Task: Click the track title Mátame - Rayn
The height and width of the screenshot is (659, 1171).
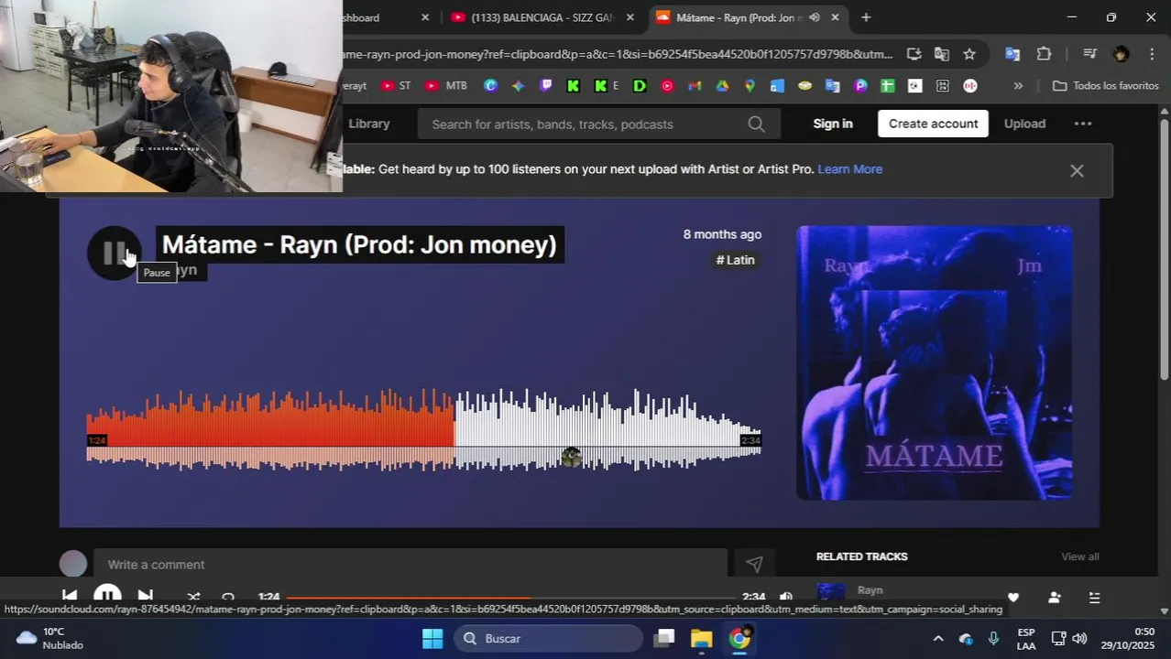Action: pos(359,244)
